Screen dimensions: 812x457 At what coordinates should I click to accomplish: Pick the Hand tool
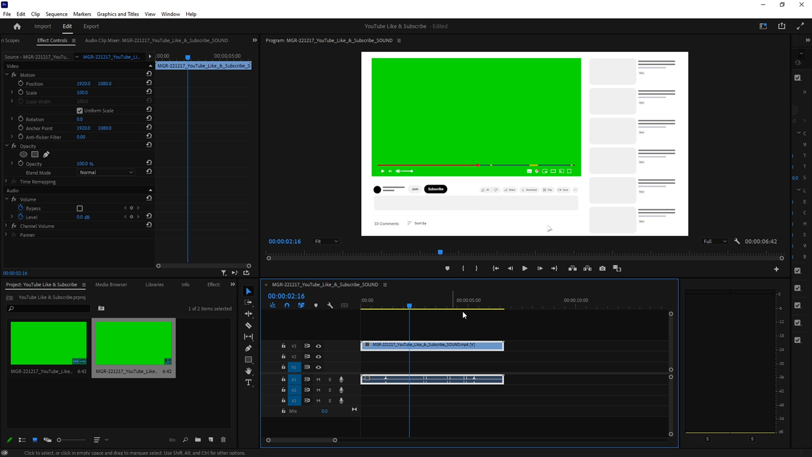coord(248,371)
